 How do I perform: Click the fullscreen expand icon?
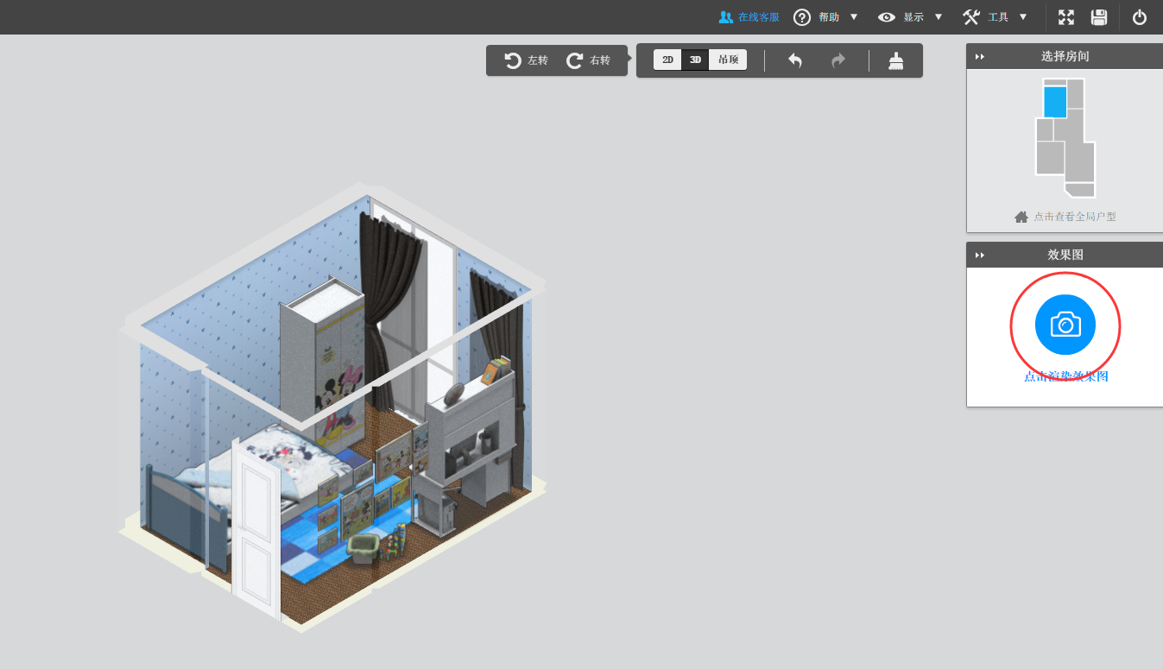[x=1066, y=17]
